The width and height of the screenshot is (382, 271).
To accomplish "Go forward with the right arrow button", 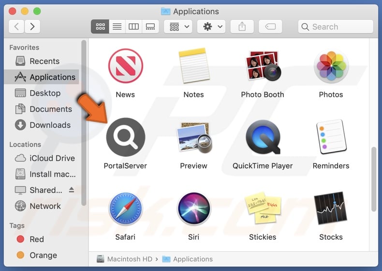I will [32, 26].
